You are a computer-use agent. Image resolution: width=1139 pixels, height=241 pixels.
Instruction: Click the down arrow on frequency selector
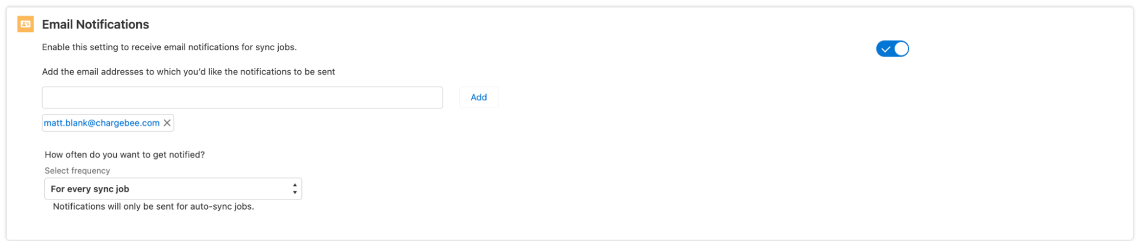pyautogui.click(x=295, y=193)
